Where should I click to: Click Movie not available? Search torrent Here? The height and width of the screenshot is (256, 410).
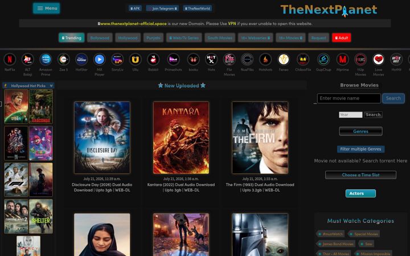pos(360,161)
